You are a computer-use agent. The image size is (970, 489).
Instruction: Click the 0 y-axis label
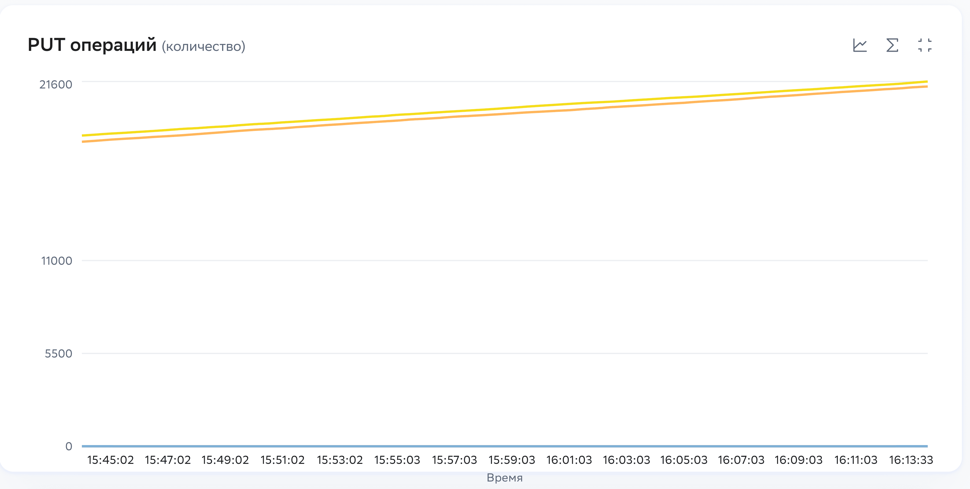[69, 447]
